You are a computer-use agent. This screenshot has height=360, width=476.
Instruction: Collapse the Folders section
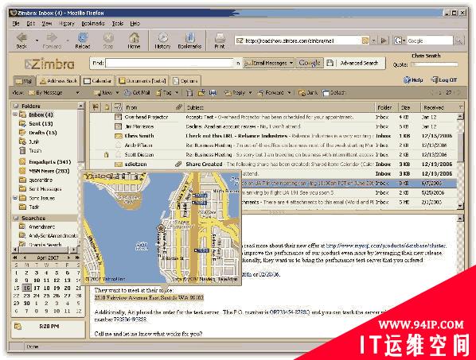point(16,106)
